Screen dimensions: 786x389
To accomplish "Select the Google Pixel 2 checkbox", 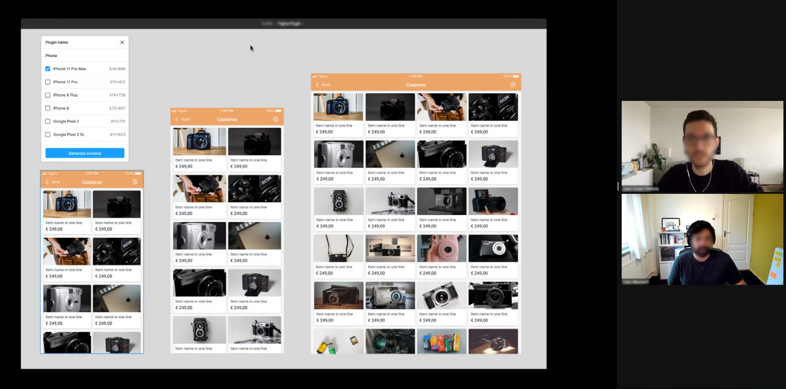I will point(48,121).
